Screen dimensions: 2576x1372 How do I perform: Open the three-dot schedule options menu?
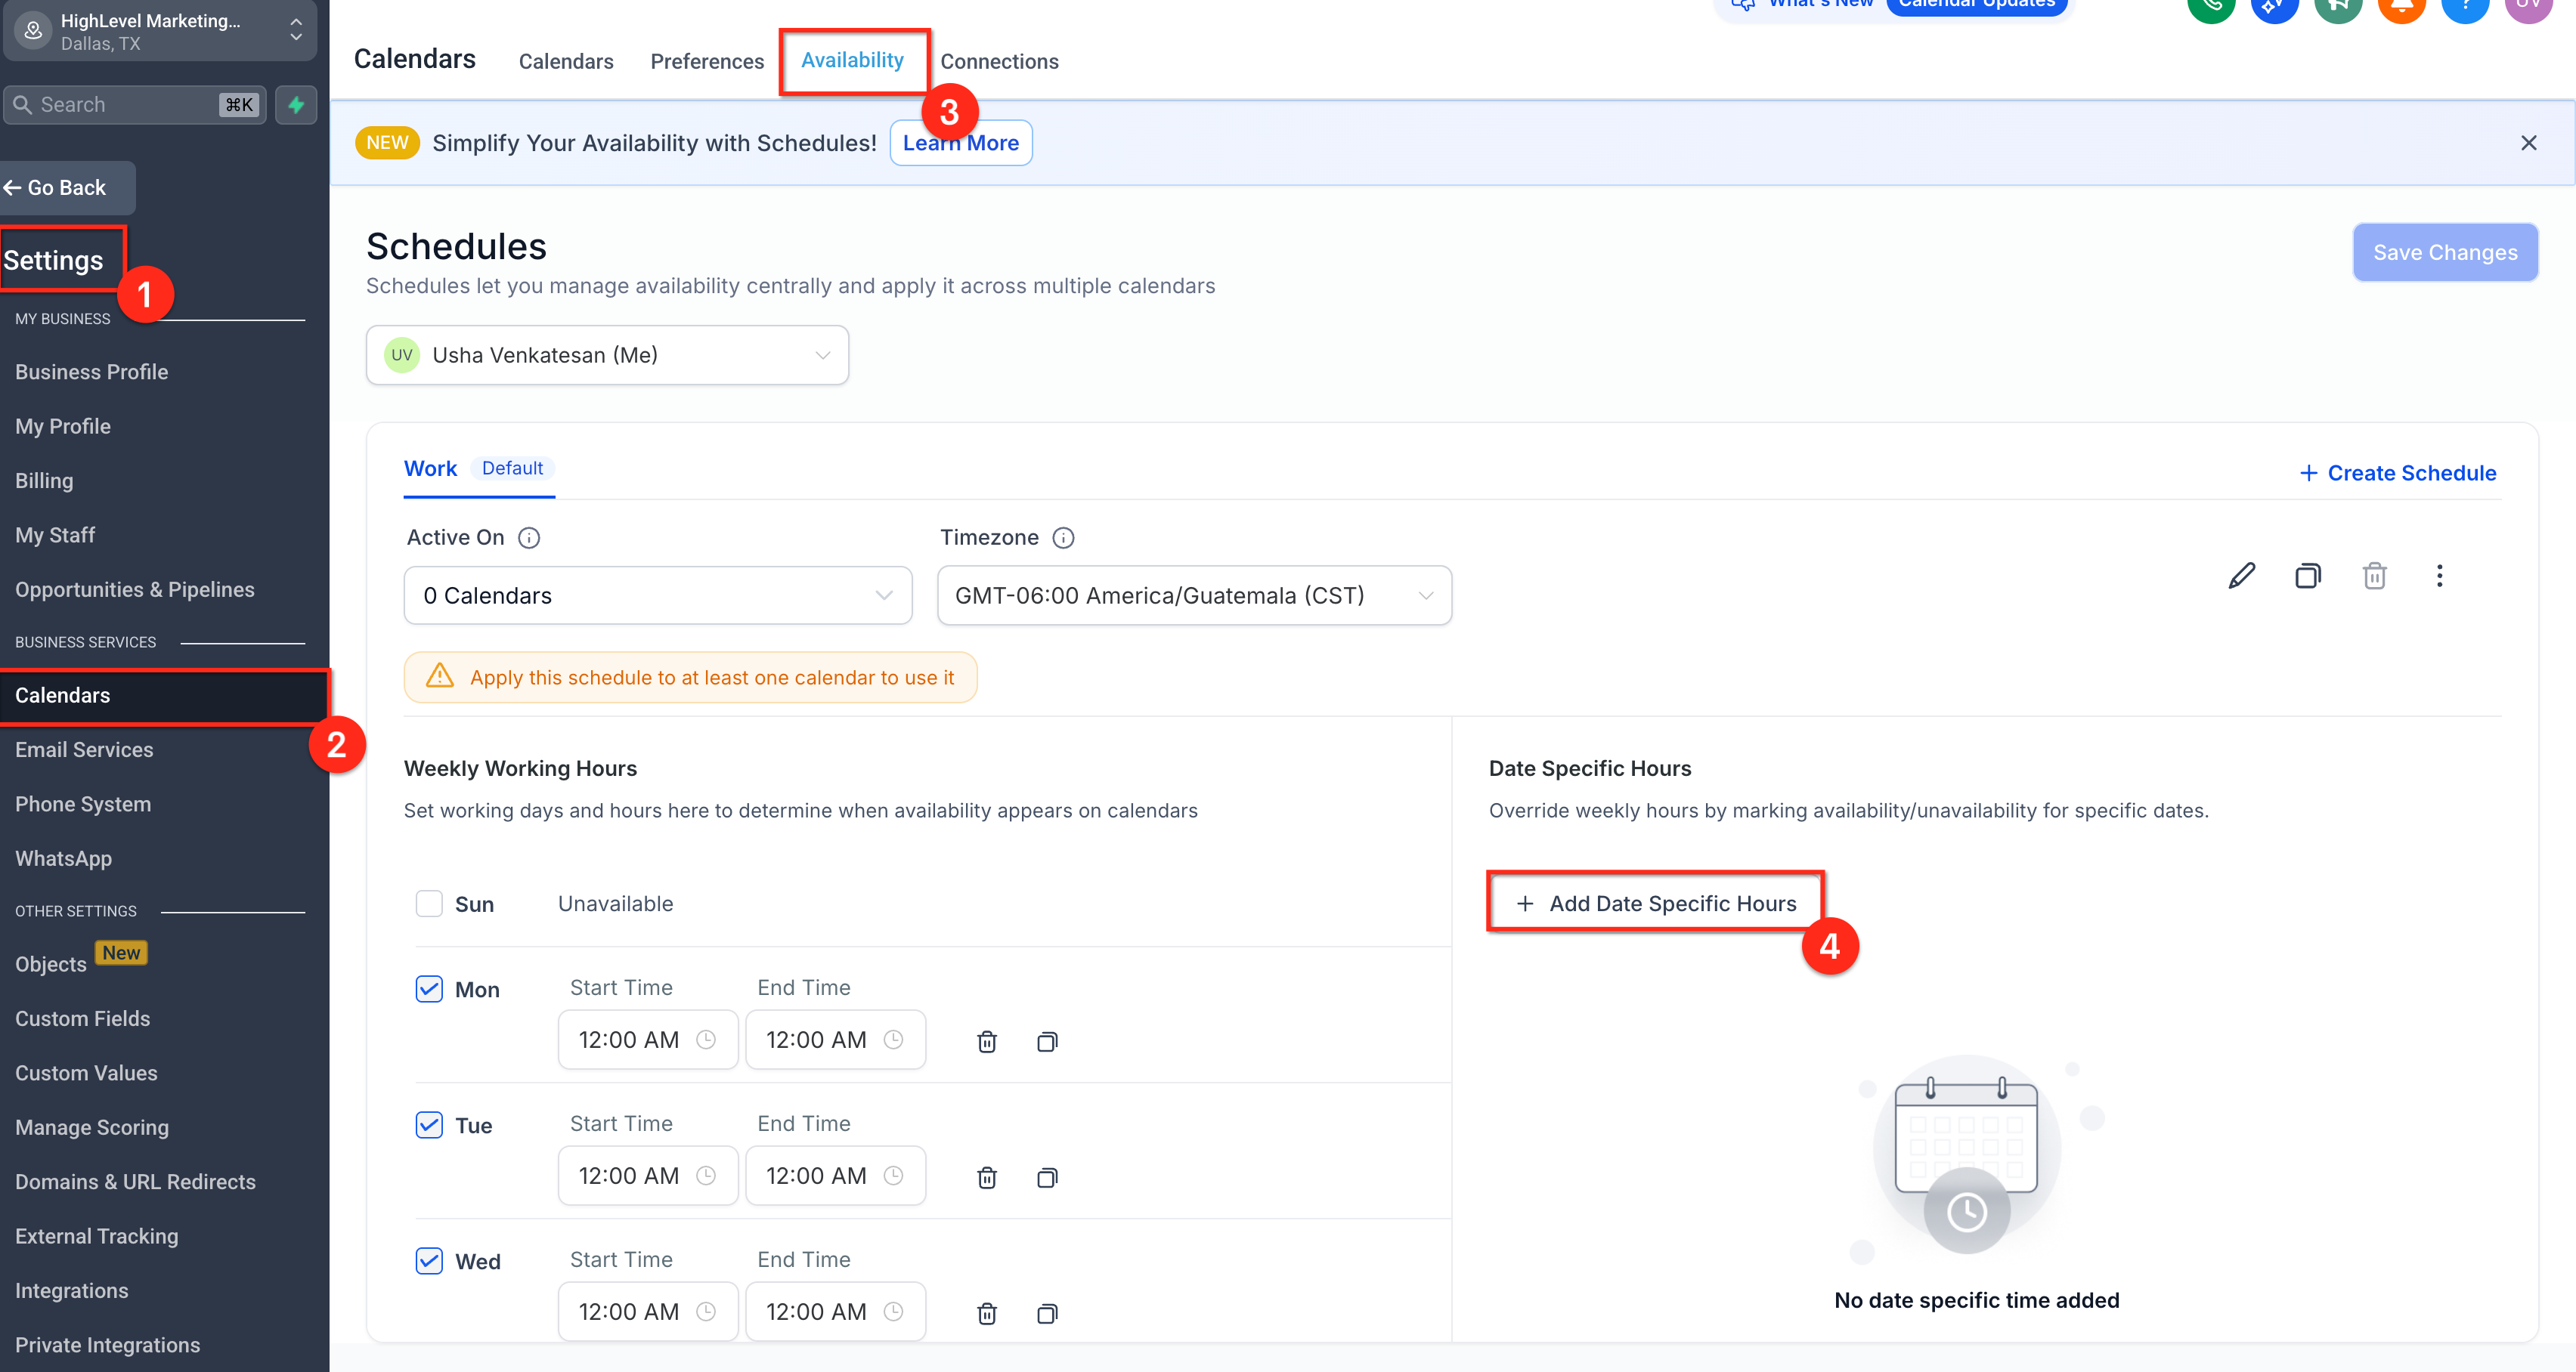[x=2439, y=576]
